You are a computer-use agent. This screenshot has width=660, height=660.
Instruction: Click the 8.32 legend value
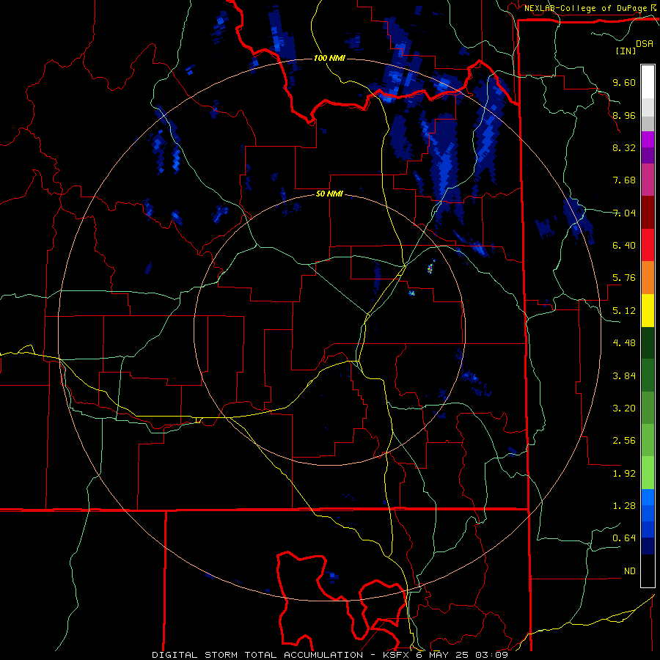click(x=624, y=147)
